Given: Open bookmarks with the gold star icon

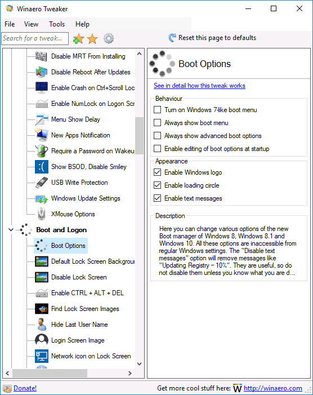Looking at the screenshot, I should coord(92,38).
